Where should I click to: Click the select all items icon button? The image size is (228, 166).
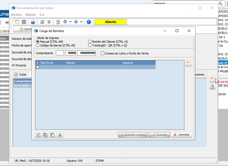pyautogui.click(x=45, y=135)
